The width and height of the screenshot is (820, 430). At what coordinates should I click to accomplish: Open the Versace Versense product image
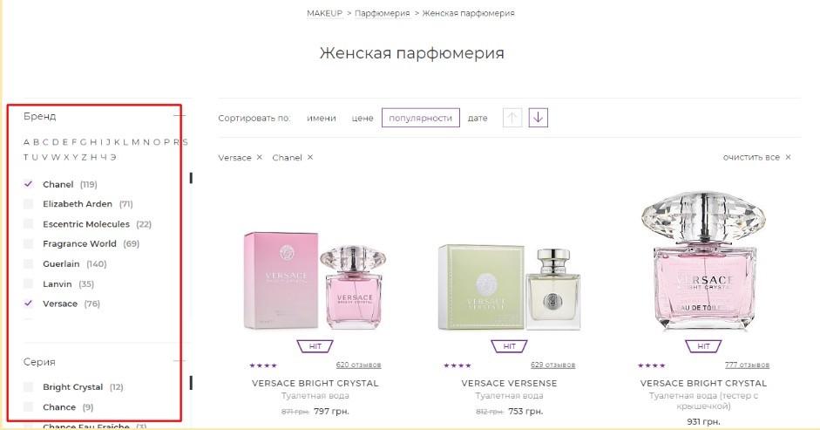coord(509,286)
